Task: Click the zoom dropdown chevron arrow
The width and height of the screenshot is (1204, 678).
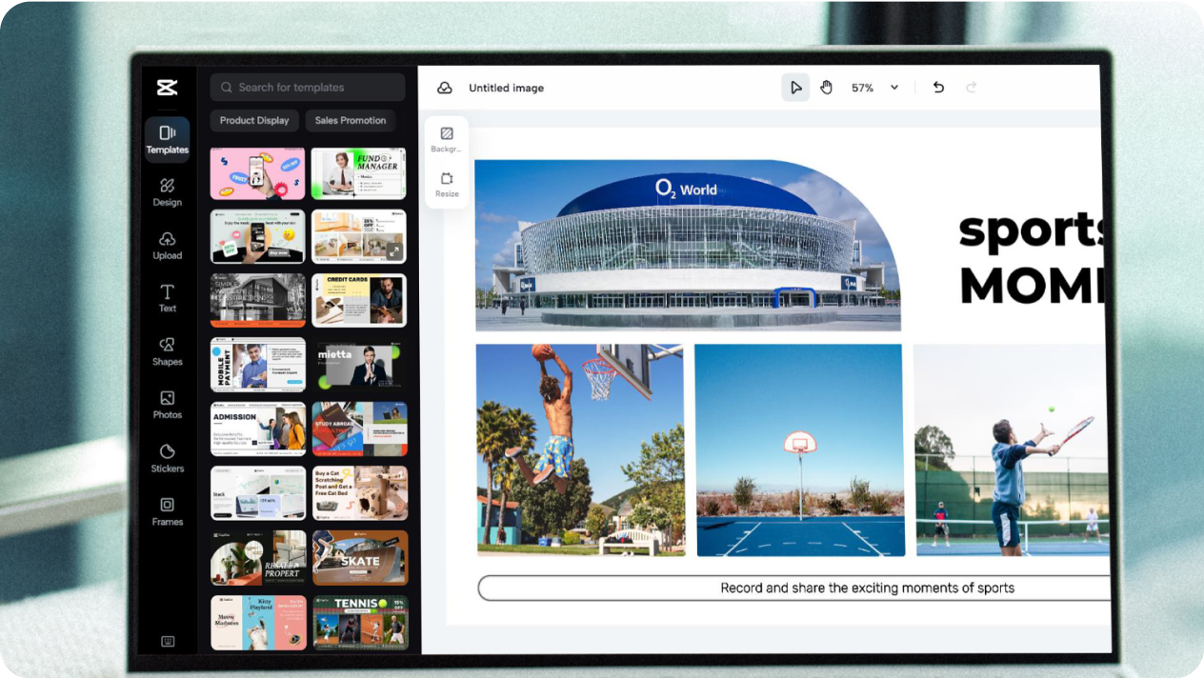Action: (x=894, y=88)
